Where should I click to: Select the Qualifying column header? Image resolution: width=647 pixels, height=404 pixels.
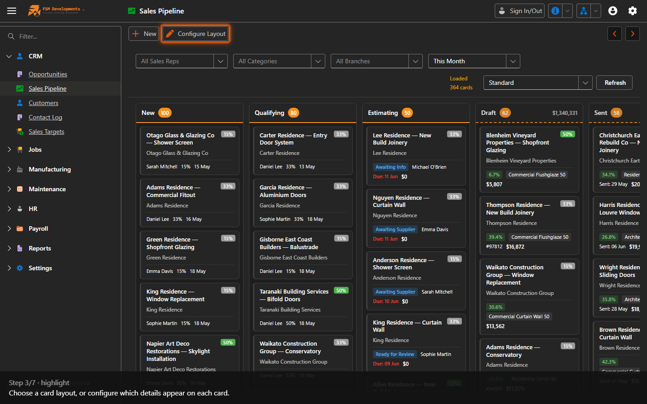point(303,113)
